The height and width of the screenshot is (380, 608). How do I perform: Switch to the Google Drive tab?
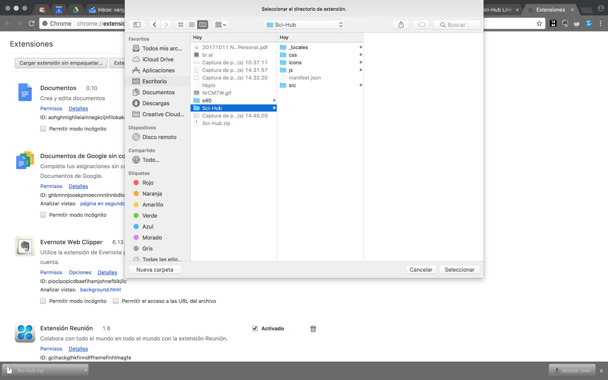coord(75,10)
